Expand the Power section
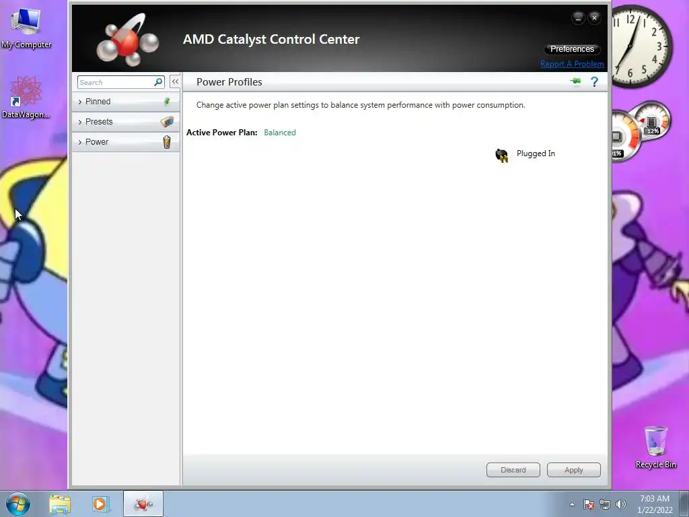 click(x=126, y=142)
